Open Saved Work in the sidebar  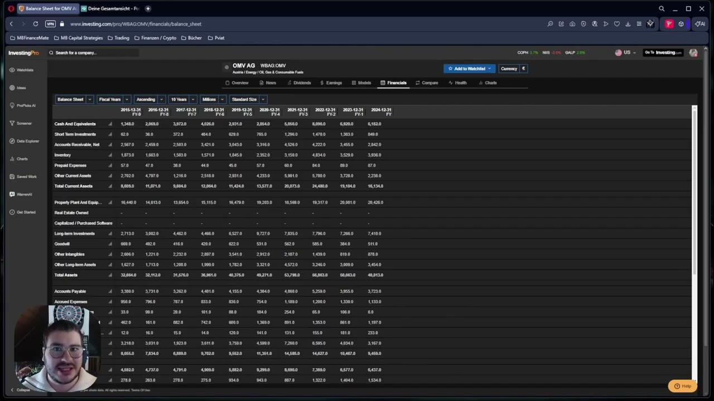23,177
